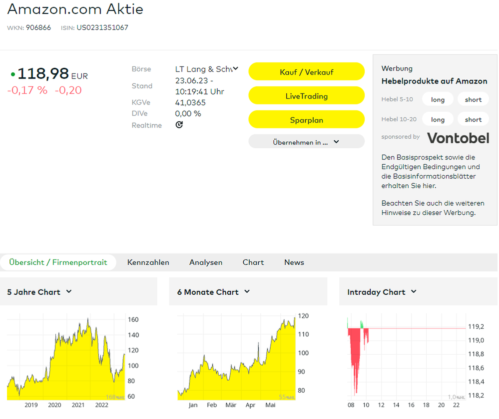
Task: Switch to the Kennzahlen tab
Action: [148, 262]
